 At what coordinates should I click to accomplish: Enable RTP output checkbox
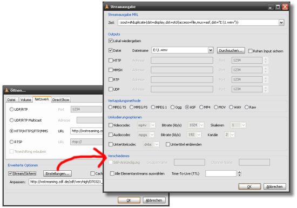tap(110, 79)
